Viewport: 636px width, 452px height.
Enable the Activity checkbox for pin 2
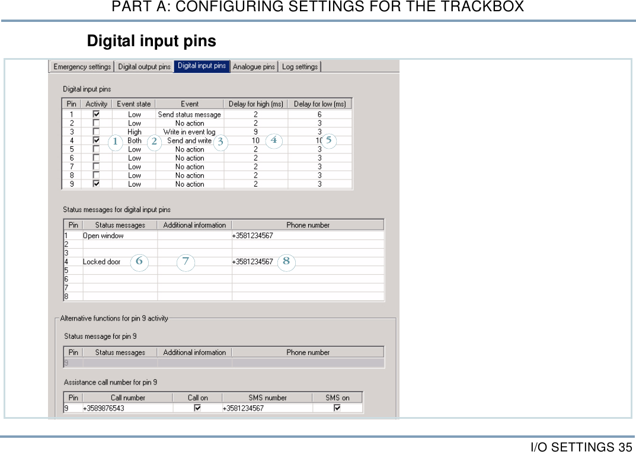click(x=96, y=123)
